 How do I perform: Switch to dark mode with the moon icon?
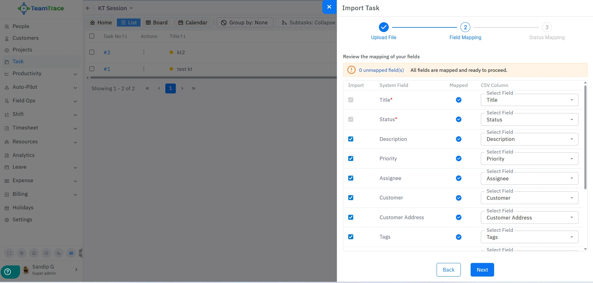[x=59, y=253]
